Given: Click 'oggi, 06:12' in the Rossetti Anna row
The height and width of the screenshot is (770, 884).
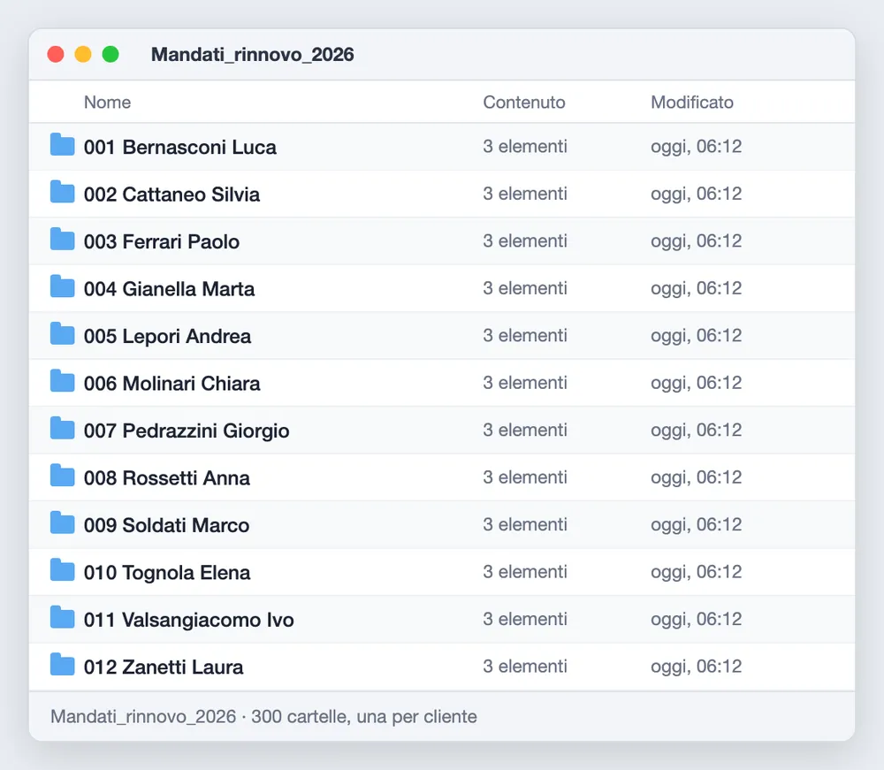Looking at the screenshot, I should 697,478.
